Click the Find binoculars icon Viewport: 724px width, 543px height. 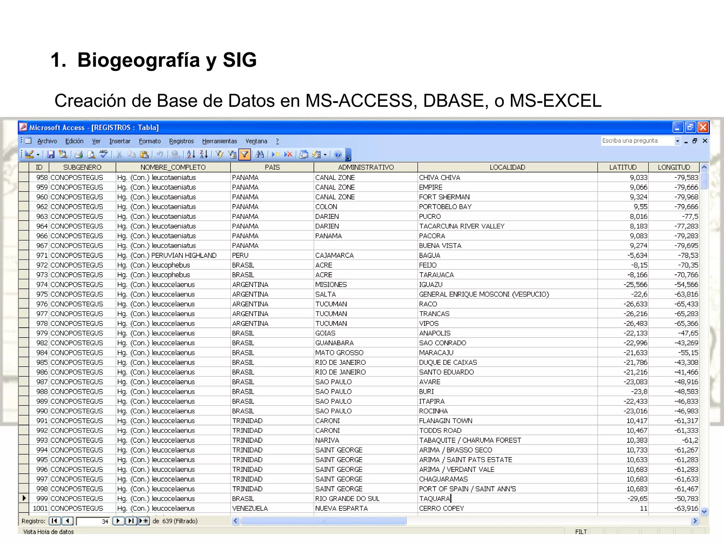pyautogui.click(x=260, y=154)
